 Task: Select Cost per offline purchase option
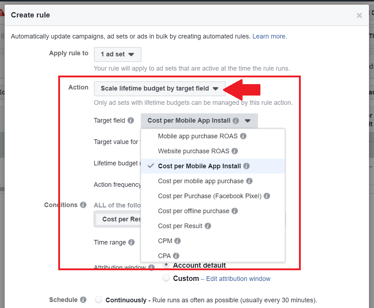pyautogui.click(x=213, y=211)
